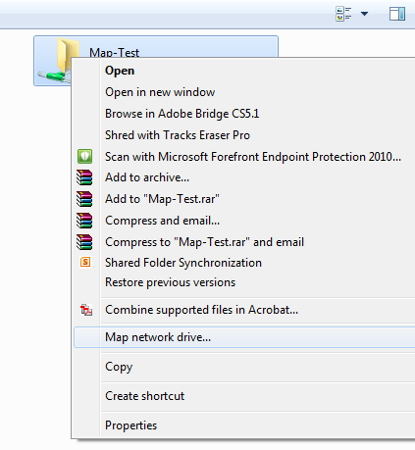The height and width of the screenshot is (450, 415).
Task: Open Shared Folder Synchronization
Action: point(183,263)
